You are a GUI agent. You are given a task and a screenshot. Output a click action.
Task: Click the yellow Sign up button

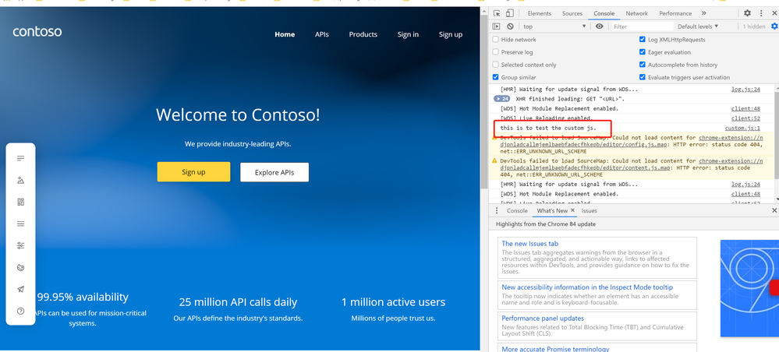(193, 172)
